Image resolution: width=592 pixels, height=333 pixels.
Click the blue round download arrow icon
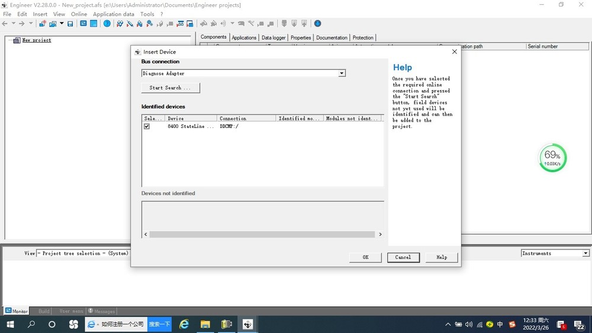(317, 24)
